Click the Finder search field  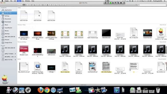click(152, 5)
